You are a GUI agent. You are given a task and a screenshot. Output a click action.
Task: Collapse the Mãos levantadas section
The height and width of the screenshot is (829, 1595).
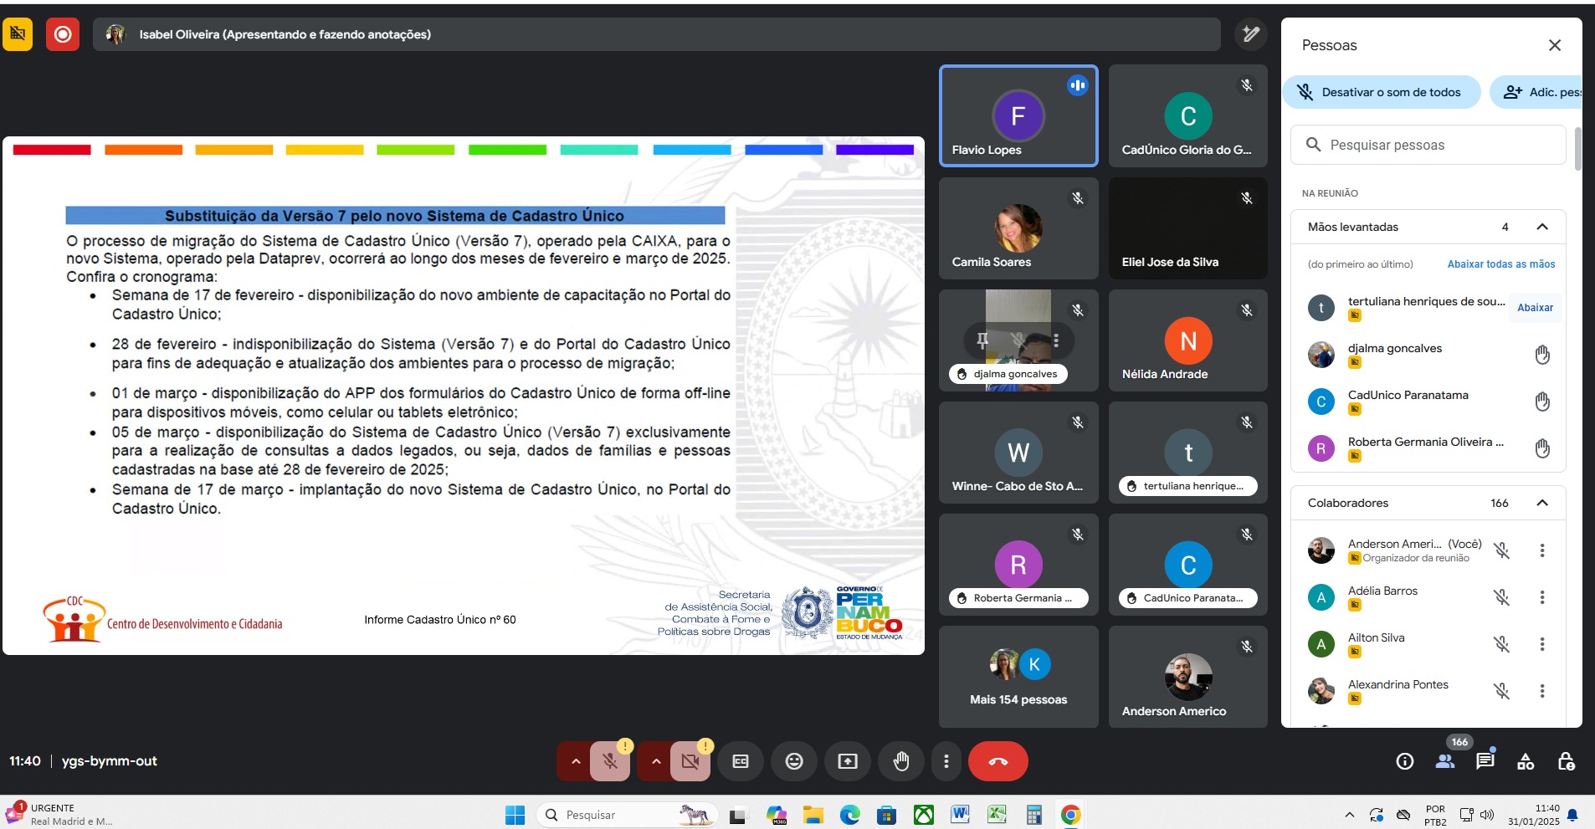1542,227
